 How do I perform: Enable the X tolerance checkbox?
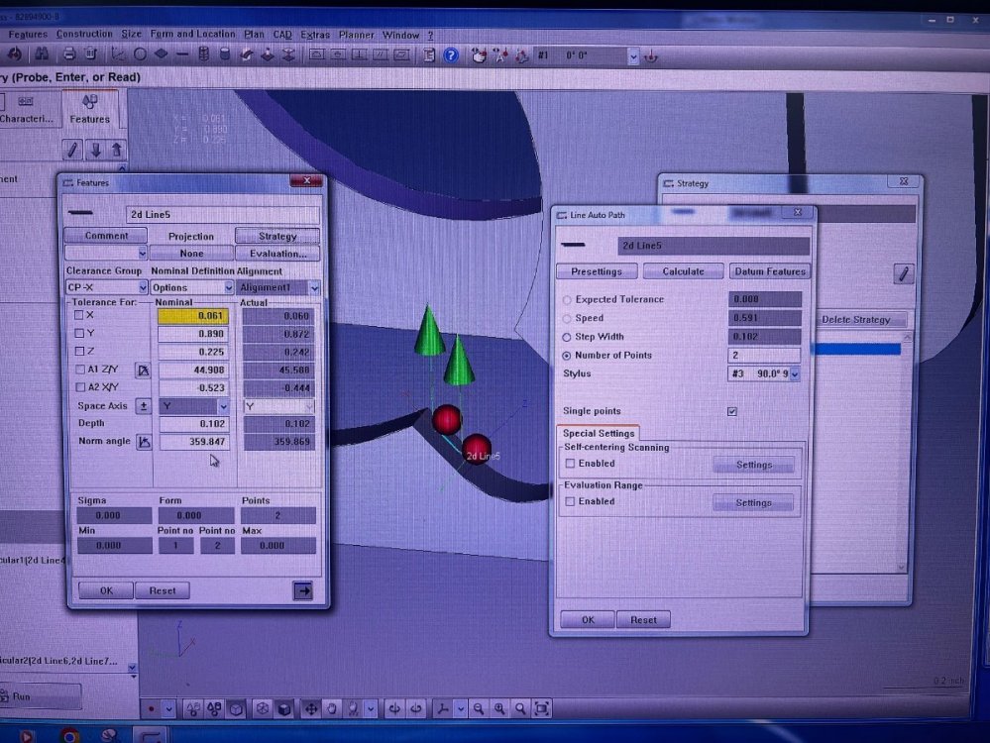point(79,316)
